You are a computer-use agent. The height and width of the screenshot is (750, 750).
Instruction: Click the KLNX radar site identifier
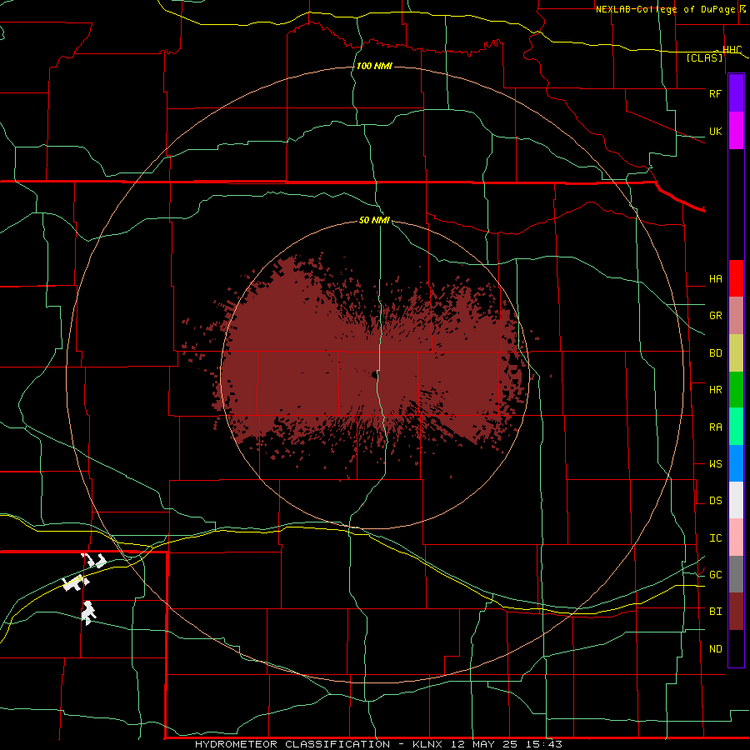coord(427,744)
